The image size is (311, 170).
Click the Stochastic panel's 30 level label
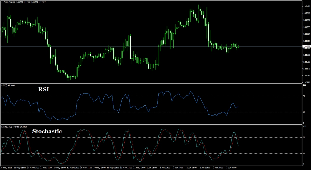pyautogui.click(x=304, y=153)
